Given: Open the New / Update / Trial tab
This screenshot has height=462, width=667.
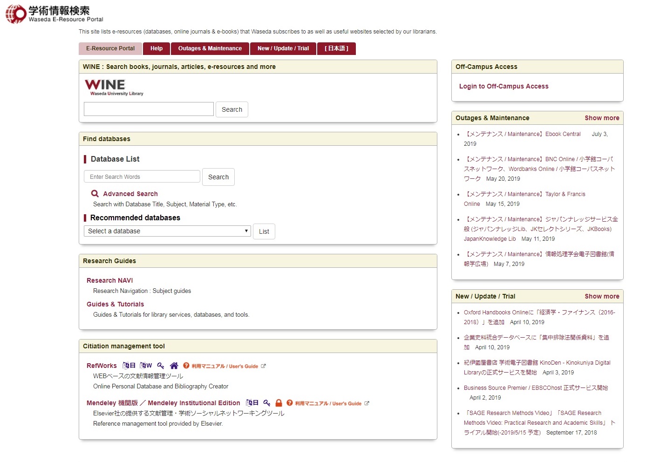Looking at the screenshot, I should point(283,48).
